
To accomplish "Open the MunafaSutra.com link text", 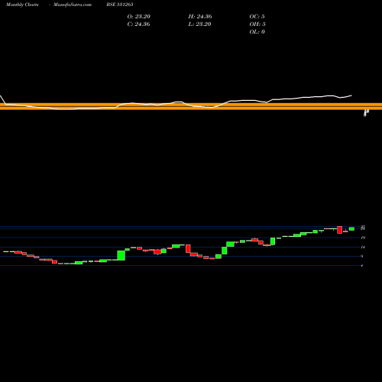I will tap(73, 5).
